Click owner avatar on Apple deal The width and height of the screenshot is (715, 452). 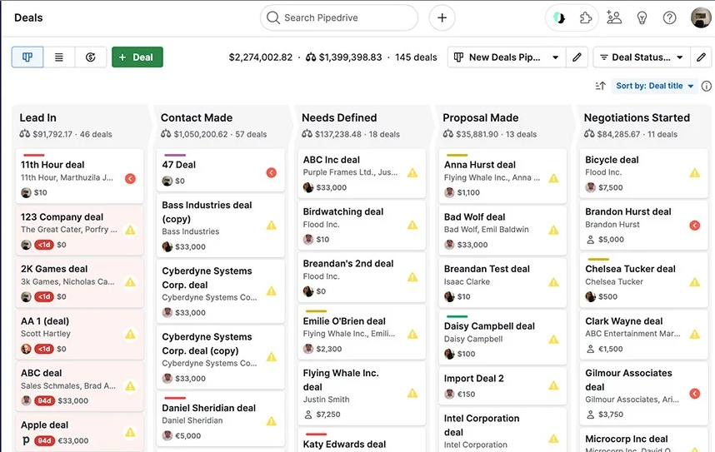(x=26, y=440)
